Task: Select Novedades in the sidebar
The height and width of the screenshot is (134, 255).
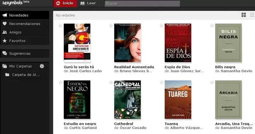Action: (25, 15)
